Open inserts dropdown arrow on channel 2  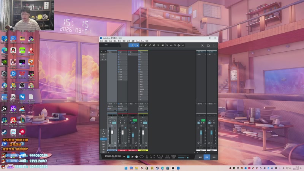tap(125, 52)
